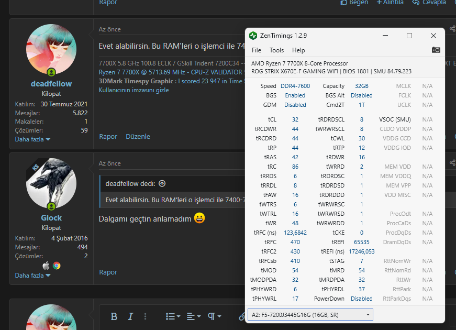
Task: Open deadfellow's profile via username
Action: tap(51, 84)
